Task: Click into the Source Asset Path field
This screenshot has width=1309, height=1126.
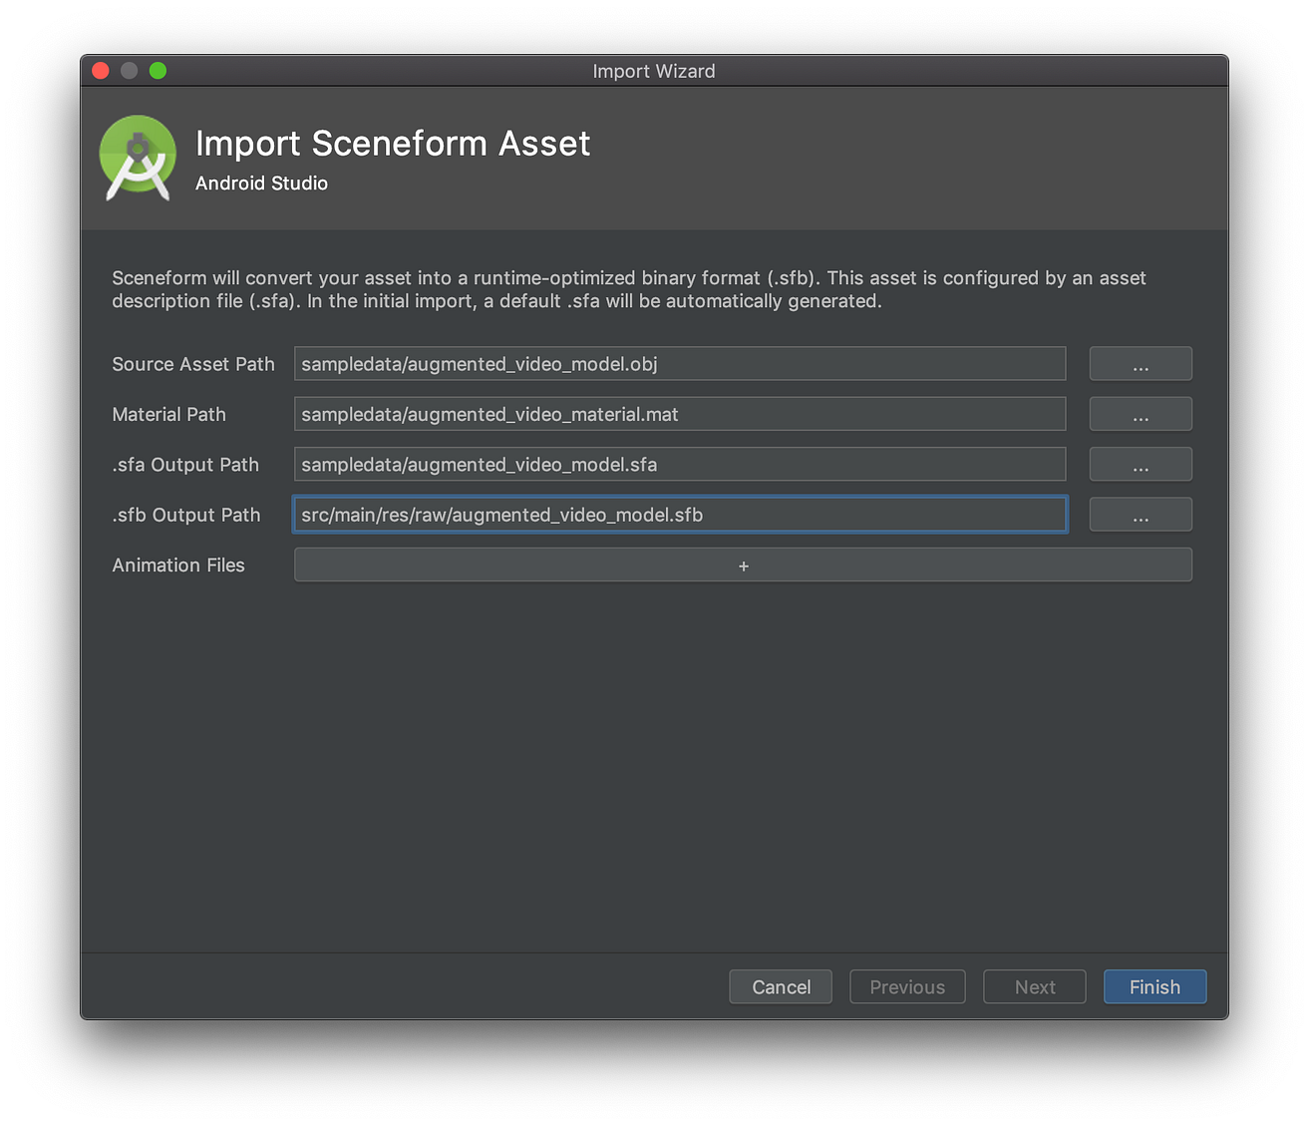Action: [679, 364]
